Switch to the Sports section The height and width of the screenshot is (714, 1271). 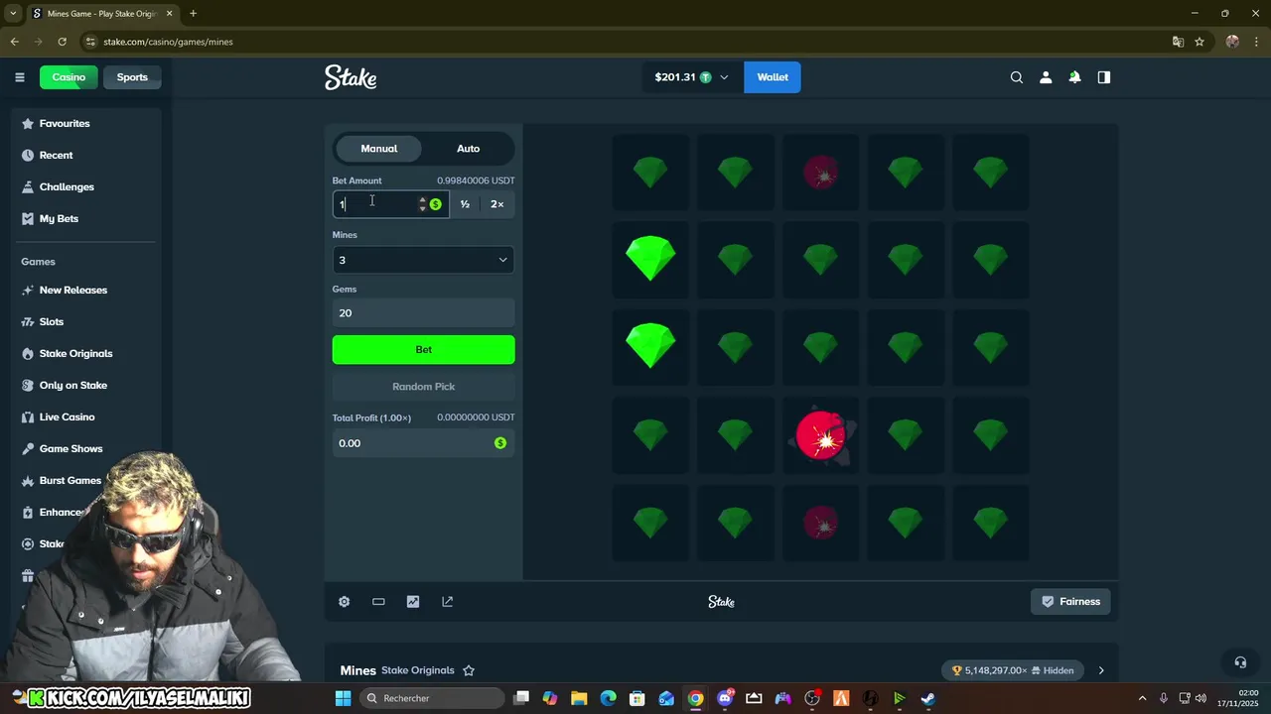pos(132,77)
